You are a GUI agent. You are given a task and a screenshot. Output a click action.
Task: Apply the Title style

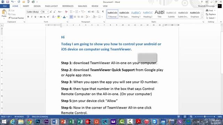point(160,14)
